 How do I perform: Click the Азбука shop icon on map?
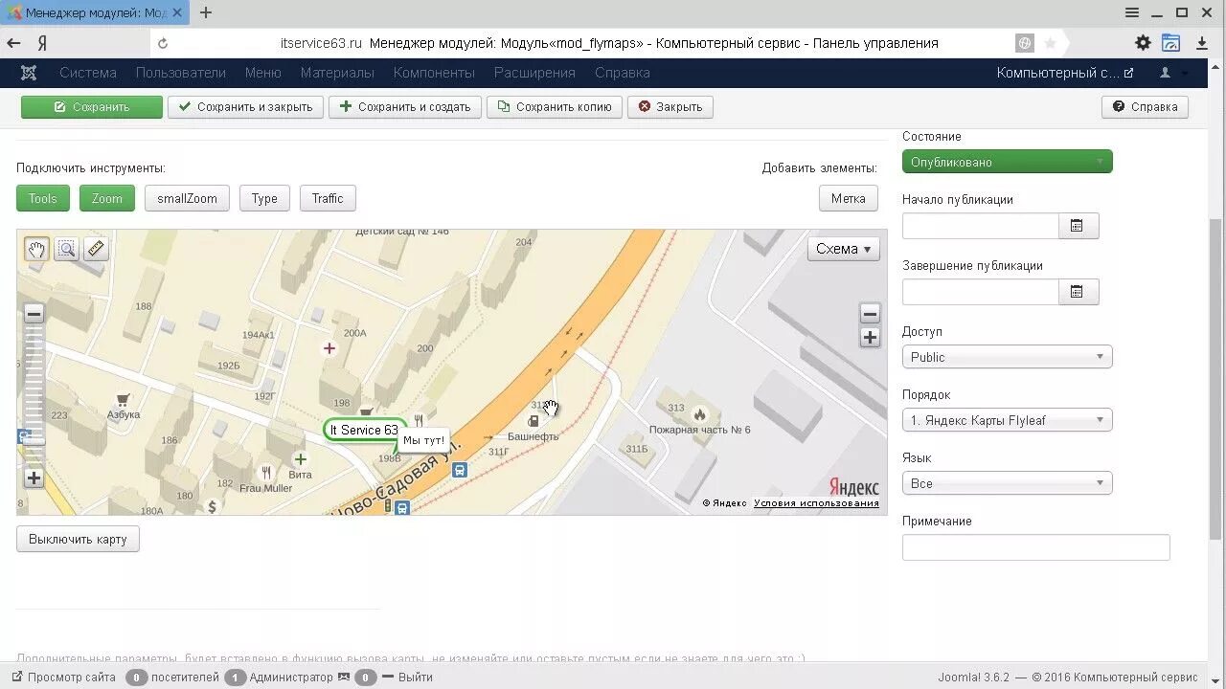click(123, 399)
